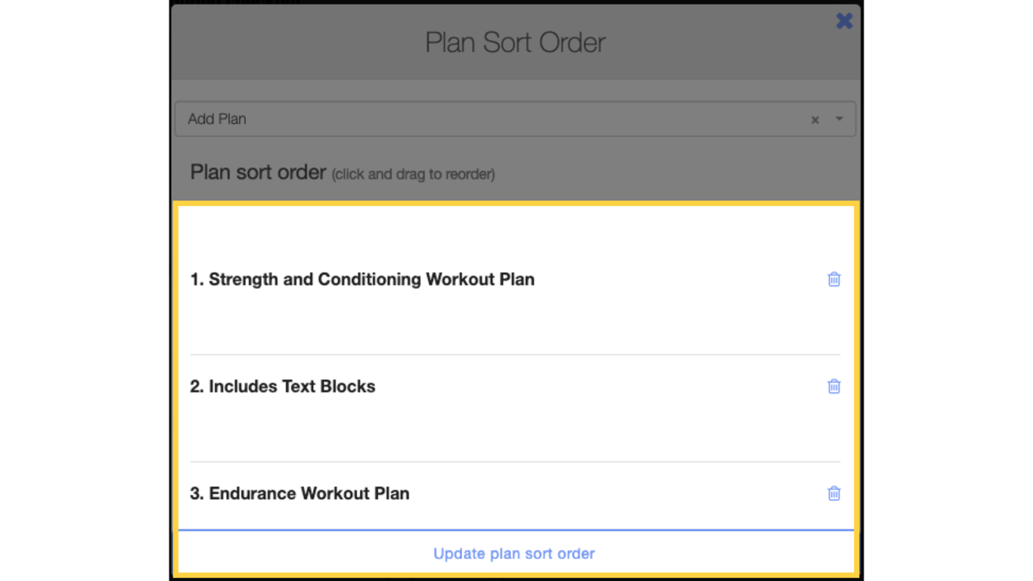Select the Endurance Workout Plan entry

click(300, 493)
